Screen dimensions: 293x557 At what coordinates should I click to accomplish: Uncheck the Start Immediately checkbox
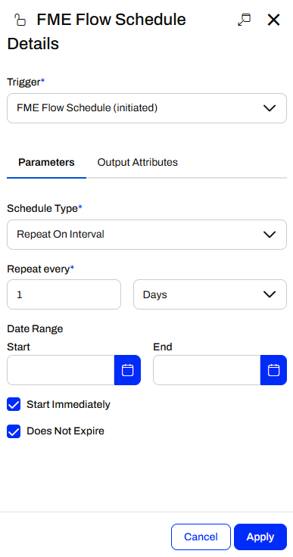[14, 404]
